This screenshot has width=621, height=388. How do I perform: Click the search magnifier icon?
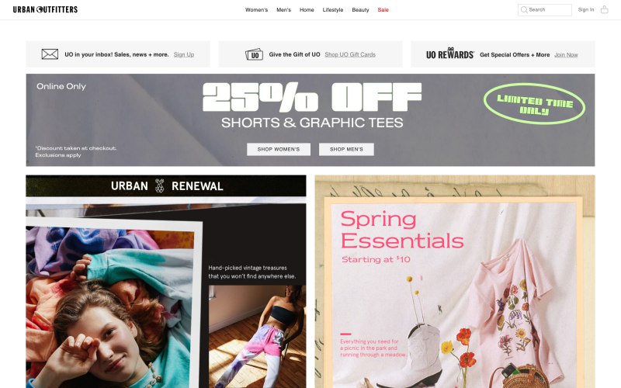524,9
